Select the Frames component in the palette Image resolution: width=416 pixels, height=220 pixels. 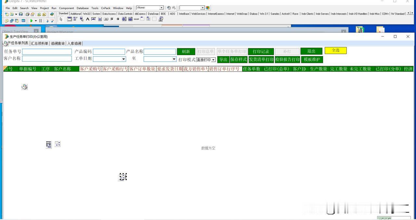69,19
